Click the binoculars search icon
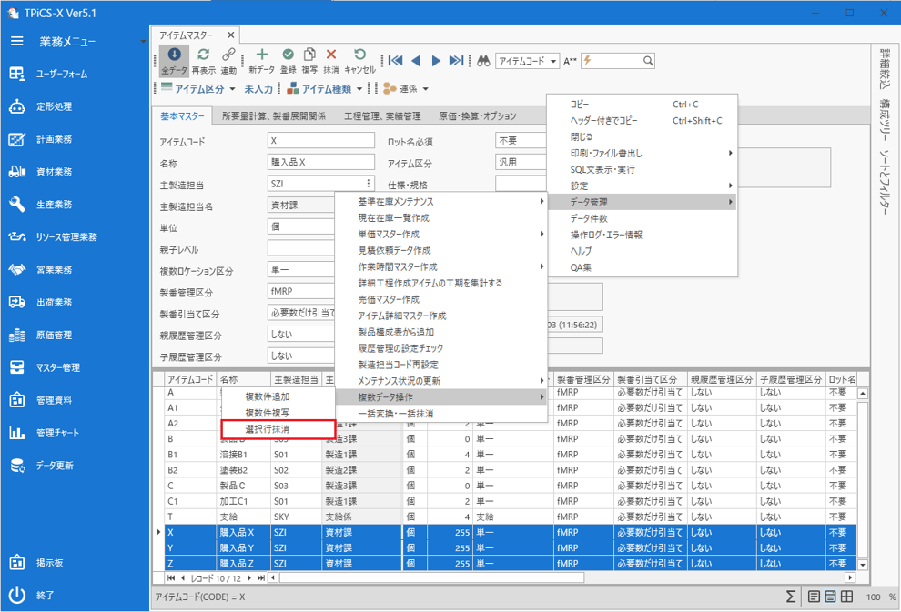Viewport: 901px width, 612px height. [x=484, y=61]
